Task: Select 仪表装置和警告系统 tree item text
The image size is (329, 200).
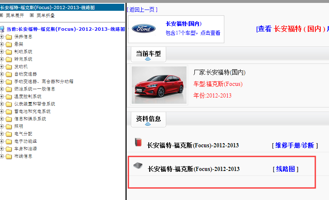Action: pyautogui.click(x=34, y=104)
